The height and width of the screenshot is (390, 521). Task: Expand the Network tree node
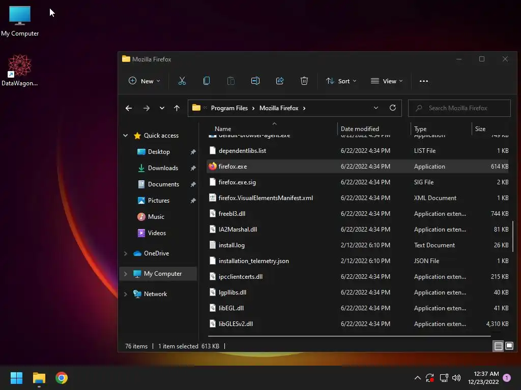click(x=125, y=294)
